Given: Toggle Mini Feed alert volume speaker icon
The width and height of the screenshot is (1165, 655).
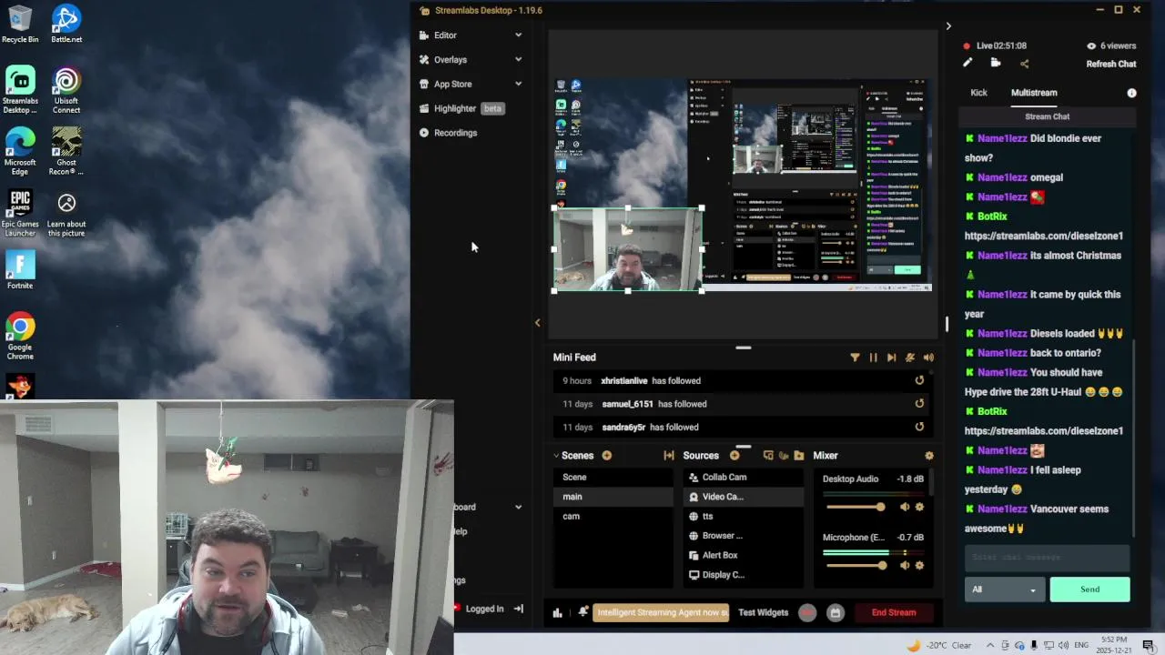Looking at the screenshot, I should (x=928, y=358).
